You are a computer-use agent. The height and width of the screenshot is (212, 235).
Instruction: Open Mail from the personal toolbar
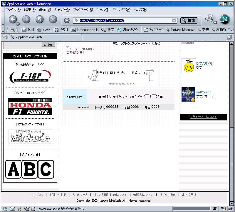[x=28, y=30]
